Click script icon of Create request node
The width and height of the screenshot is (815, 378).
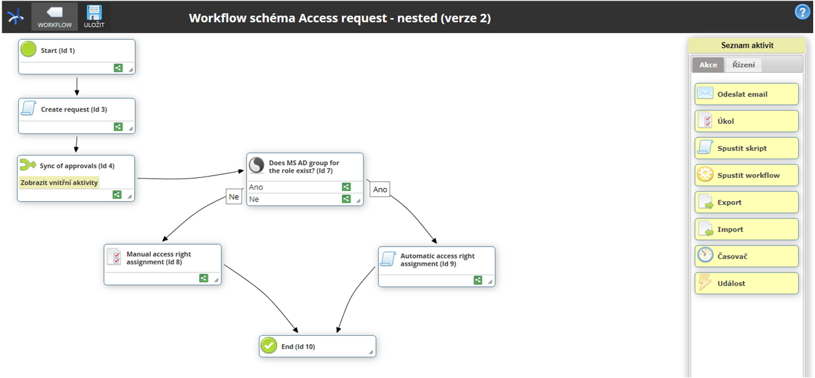(28, 109)
